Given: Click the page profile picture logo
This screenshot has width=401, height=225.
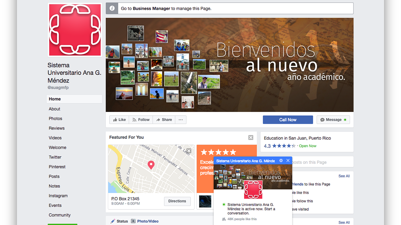Looking at the screenshot, I should coord(75,30).
